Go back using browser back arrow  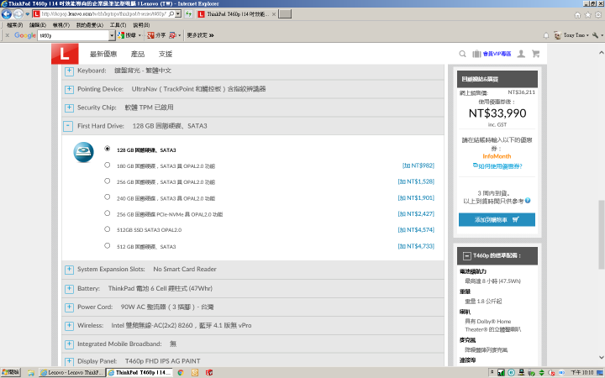coord(7,14)
